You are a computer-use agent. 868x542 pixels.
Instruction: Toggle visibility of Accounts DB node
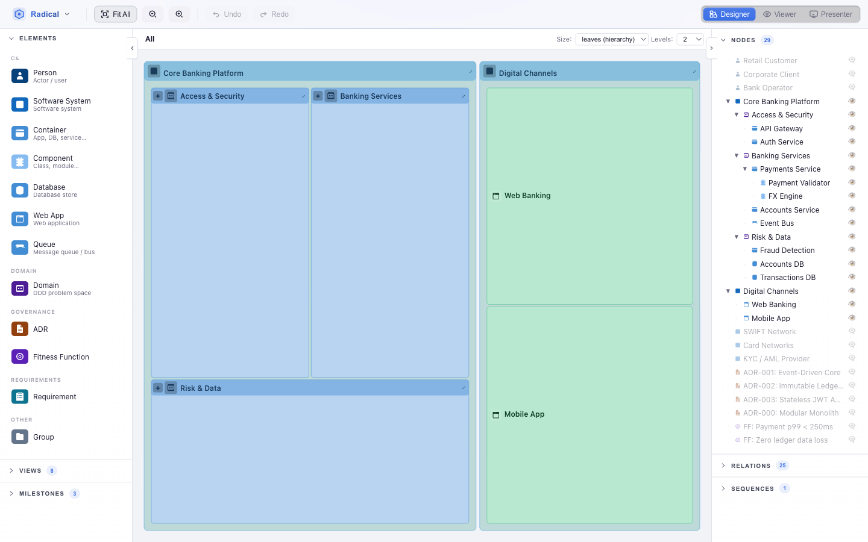pos(852,264)
